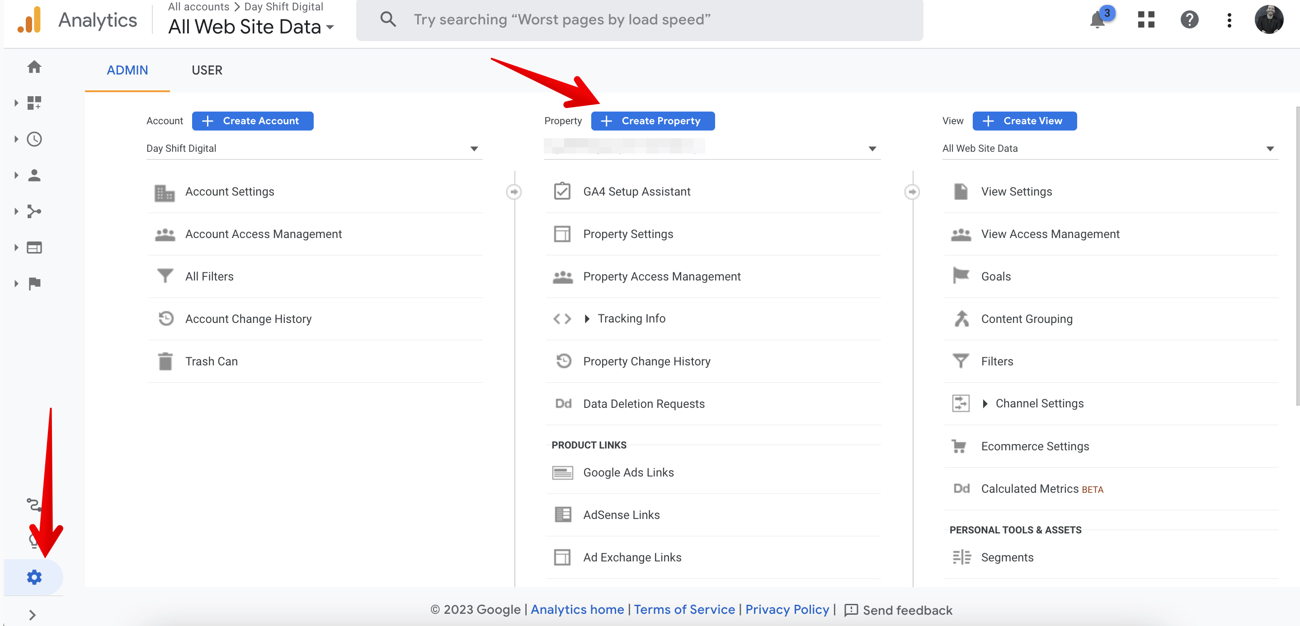Open Conversions flag icon in sidebar
The width and height of the screenshot is (1300, 626).
(x=34, y=284)
